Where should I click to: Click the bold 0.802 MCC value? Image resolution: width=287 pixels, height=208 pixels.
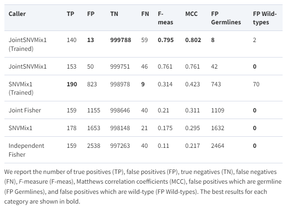[x=193, y=40]
